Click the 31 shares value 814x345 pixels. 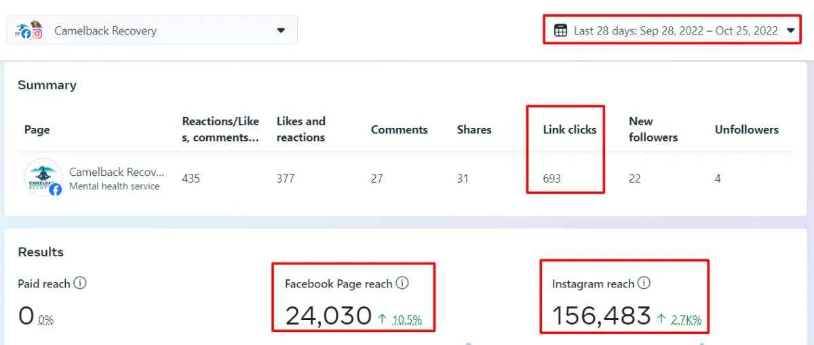pos(463,179)
